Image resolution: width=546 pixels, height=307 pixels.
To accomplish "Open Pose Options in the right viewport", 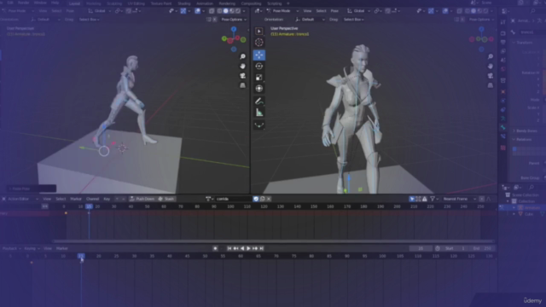I will [481, 20].
